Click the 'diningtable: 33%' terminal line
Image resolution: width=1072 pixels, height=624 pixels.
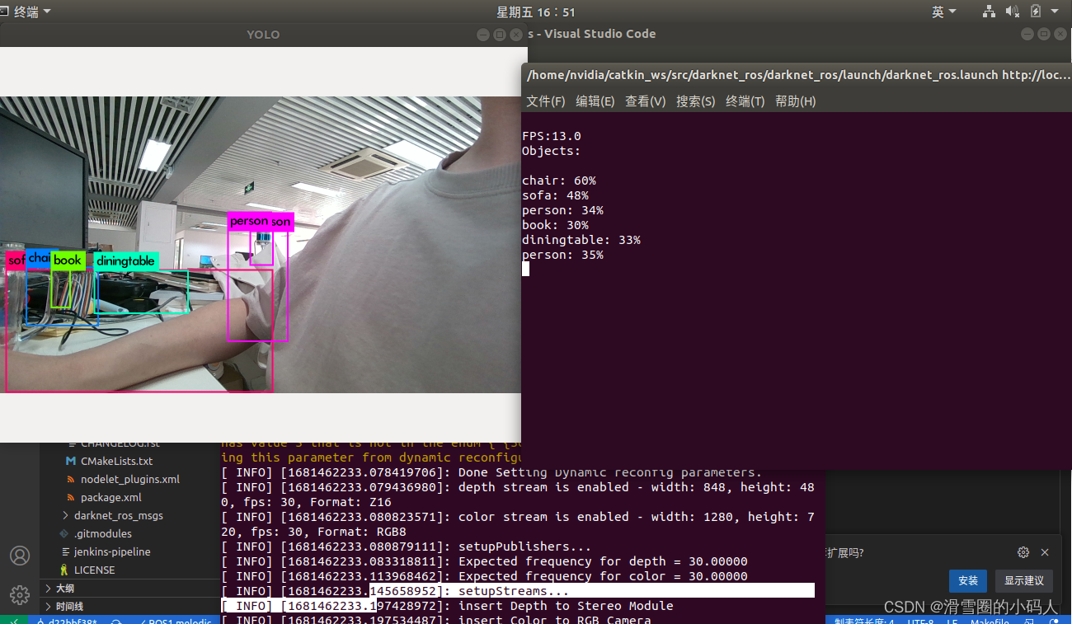click(581, 240)
